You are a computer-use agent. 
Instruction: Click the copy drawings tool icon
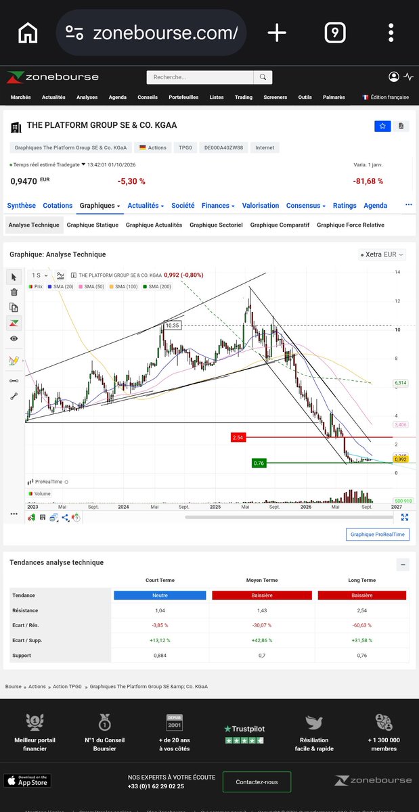click(x=14, y=307)
